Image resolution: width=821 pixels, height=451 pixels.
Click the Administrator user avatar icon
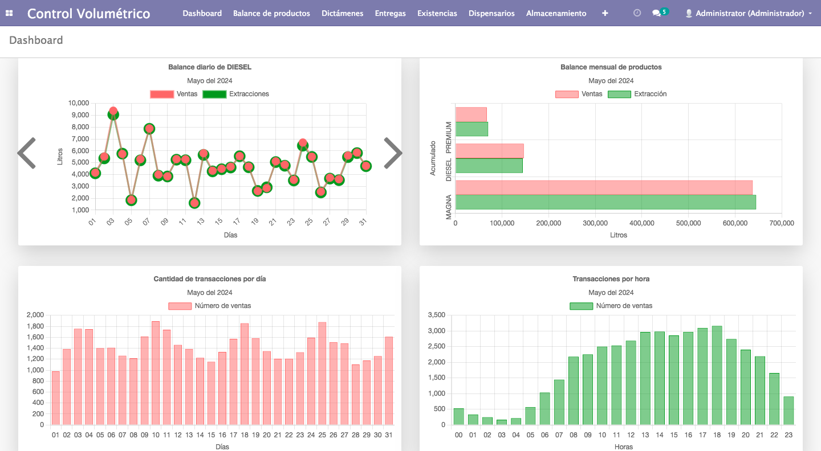click(x=689, y=13)
